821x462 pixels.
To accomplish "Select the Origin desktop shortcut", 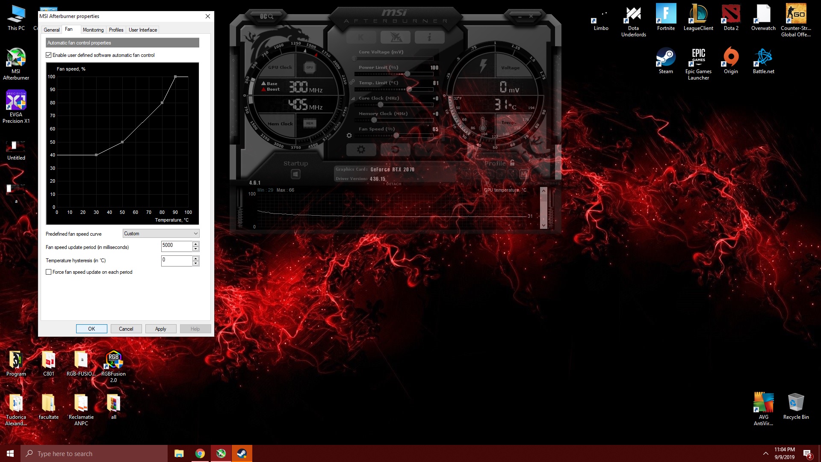I will tap(731, 61).
